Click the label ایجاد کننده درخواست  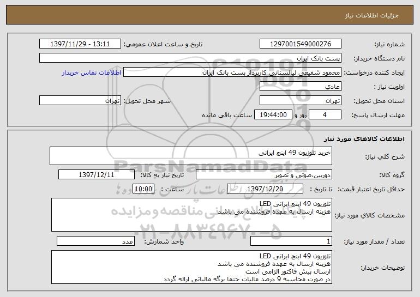coord(374,72)
